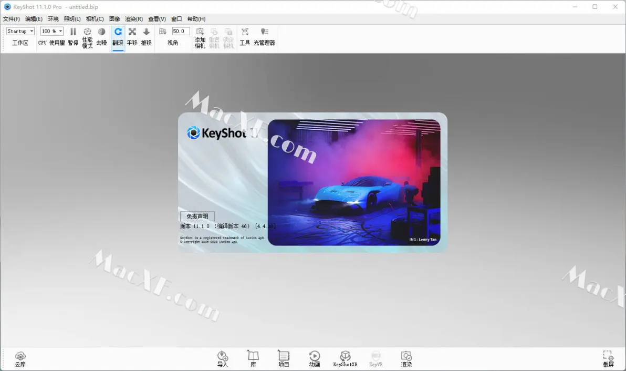The width and height of the screenshot is (626, 371).
Task: Open the 光管理器 light manager
Action: 264,37
